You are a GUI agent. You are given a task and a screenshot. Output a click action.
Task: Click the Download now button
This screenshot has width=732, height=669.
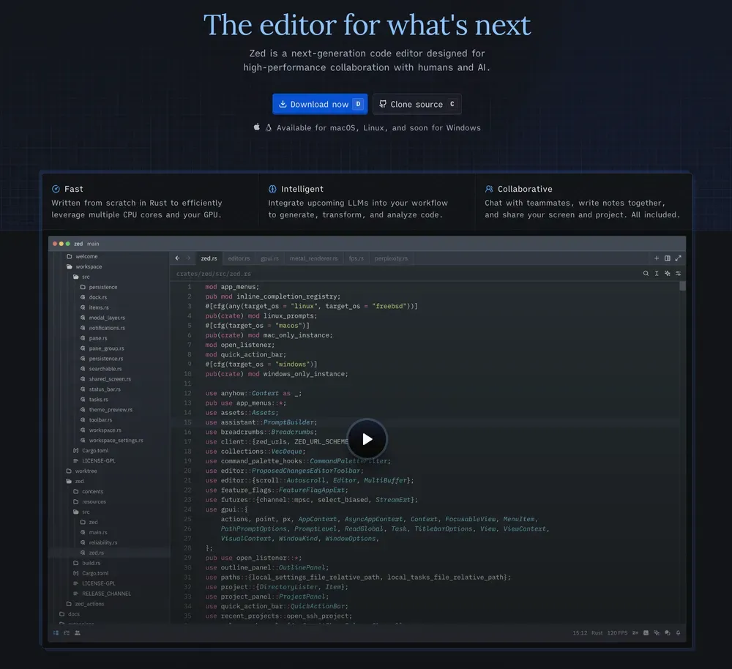319,104
